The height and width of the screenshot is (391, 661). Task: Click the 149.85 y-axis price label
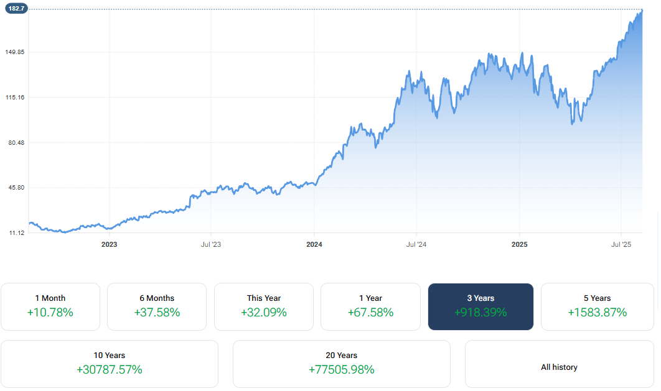coord(14,52)
